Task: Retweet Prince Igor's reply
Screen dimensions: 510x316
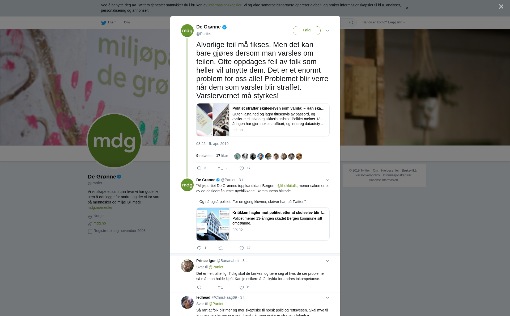Action: tap(220, 288)
